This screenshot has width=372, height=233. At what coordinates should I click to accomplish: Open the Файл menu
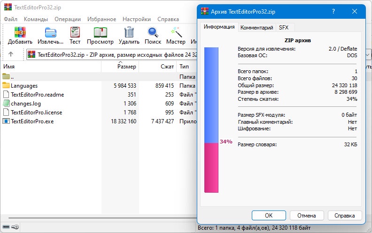(10, 19)
